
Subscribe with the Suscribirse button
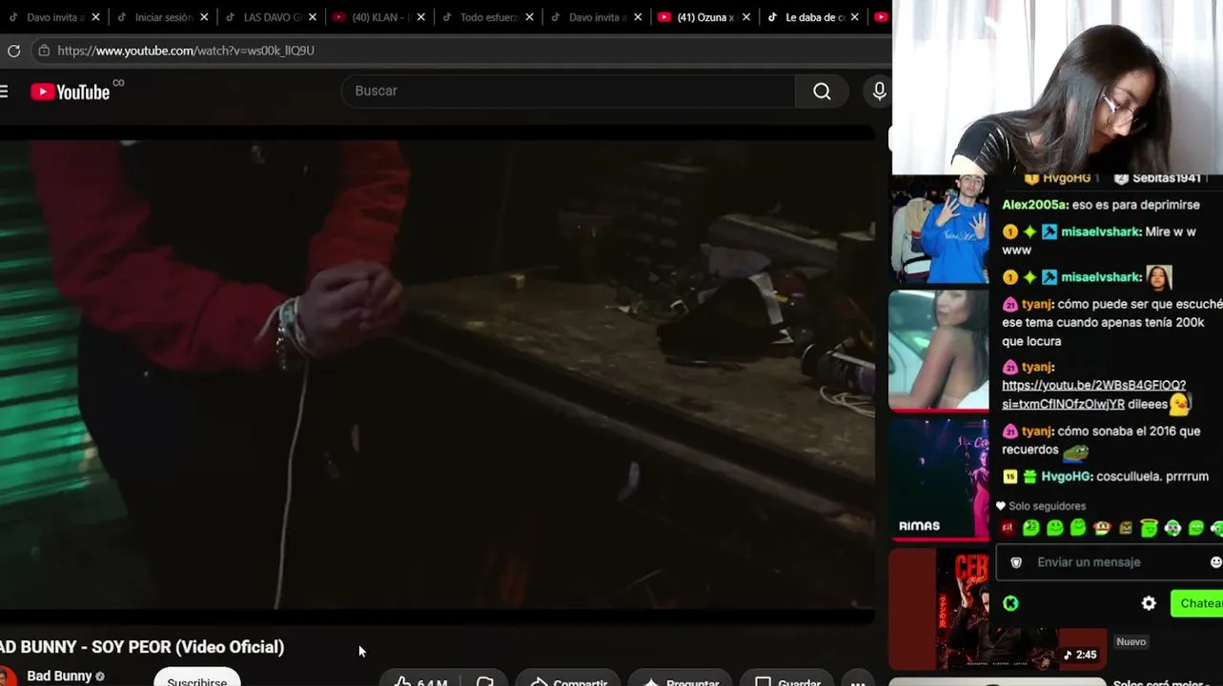(x=197, y=677)
